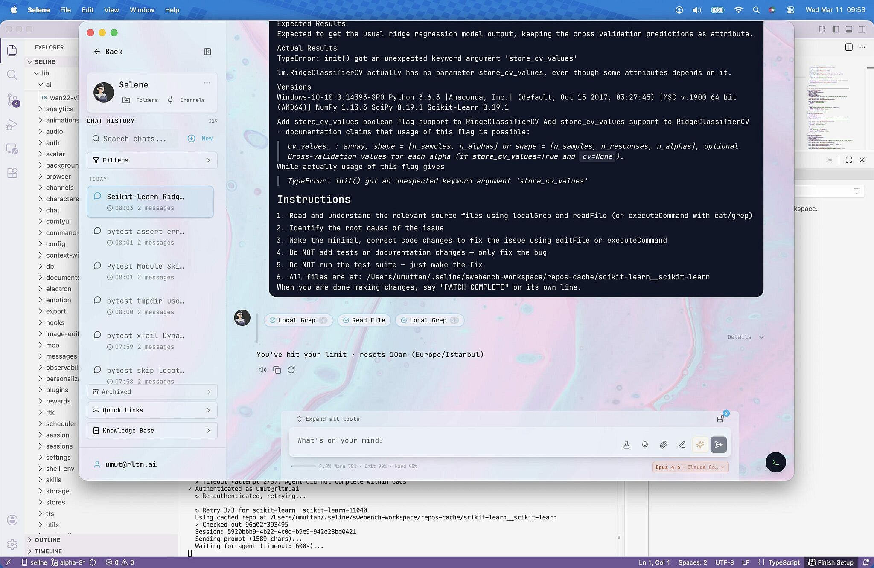The image size is (874, 568).
Task: Open VS Code Manage gear icon
Action: click(x=12, y=545)
